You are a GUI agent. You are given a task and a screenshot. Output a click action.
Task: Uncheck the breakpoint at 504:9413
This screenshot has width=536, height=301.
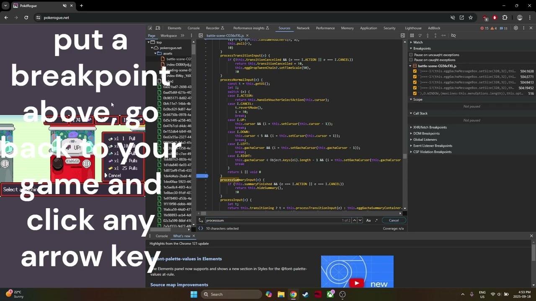[415, 82]
